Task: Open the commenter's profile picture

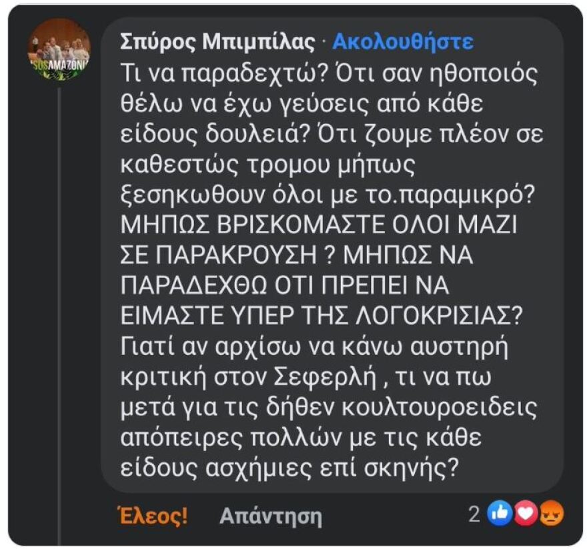Action: (x=57, y=50)
